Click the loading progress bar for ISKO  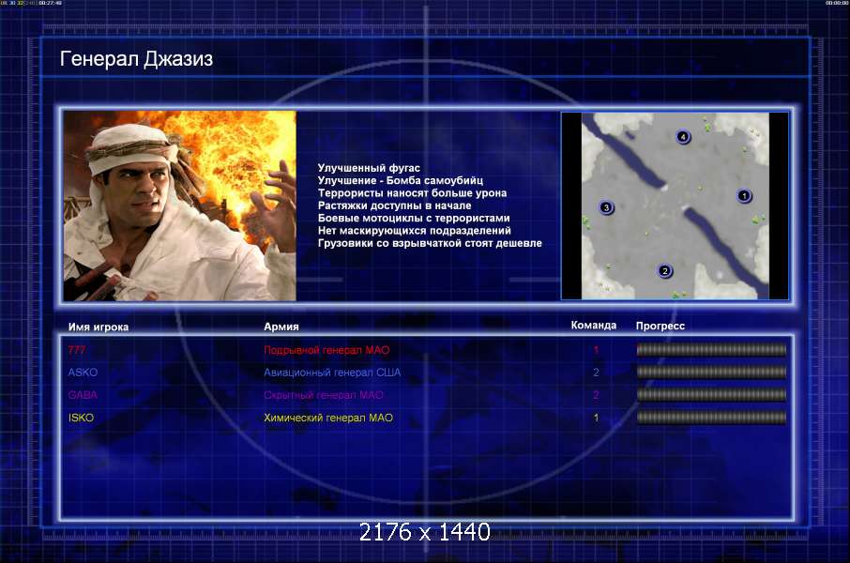tap(711, 418)
